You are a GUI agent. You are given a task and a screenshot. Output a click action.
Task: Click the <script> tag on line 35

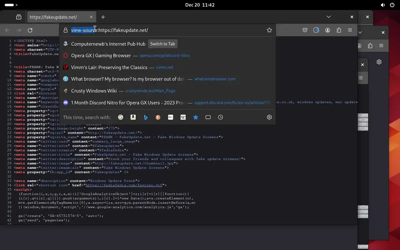23,189
